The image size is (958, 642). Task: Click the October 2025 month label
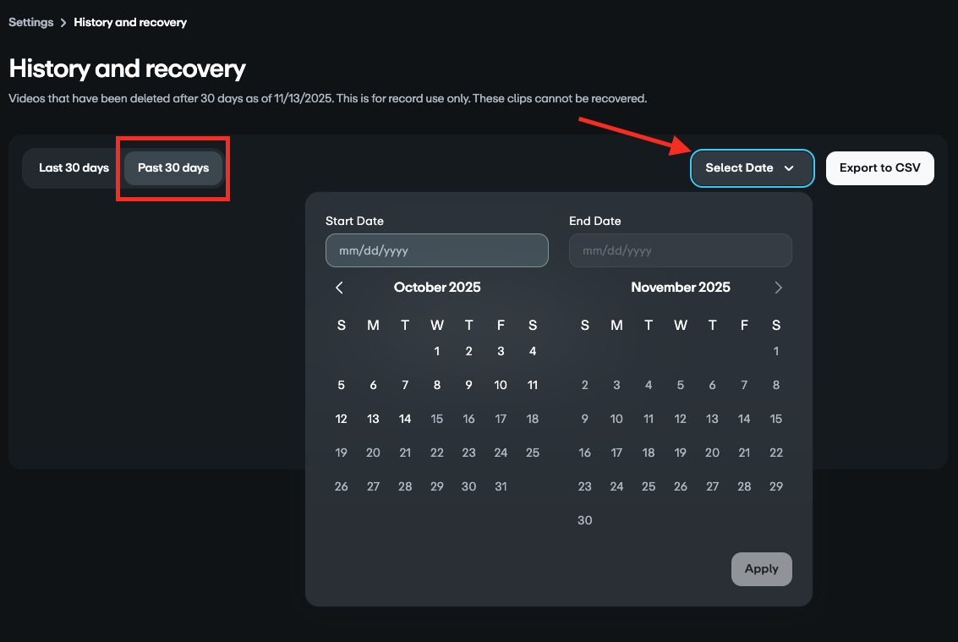coord(436,288)
